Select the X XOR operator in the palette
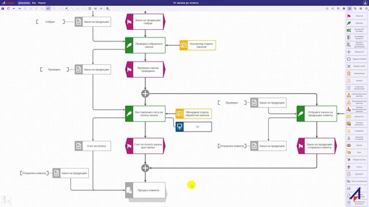Viewport: 369px width, 207px height. 356,66
